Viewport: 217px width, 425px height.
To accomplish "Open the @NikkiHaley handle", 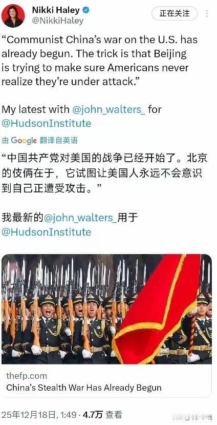I will tap(58, 21).
